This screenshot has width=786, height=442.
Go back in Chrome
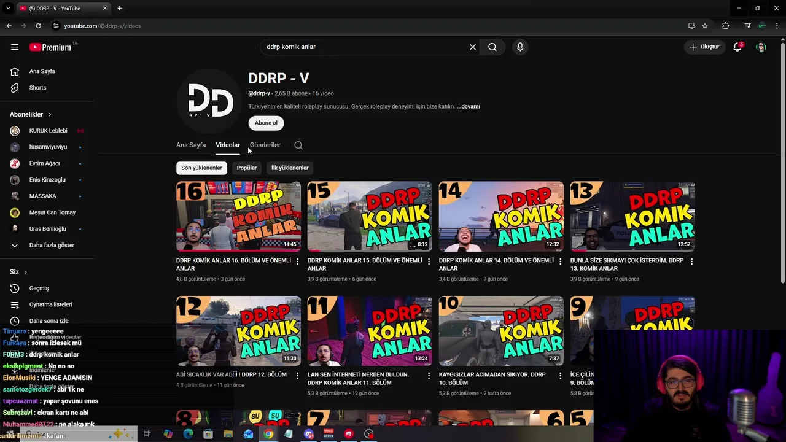coord(9,26)
